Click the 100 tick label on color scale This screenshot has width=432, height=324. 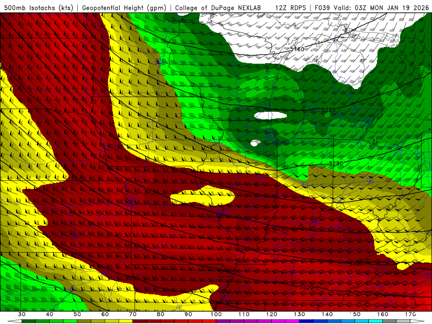pyautogui.click(x=216, y=314)
